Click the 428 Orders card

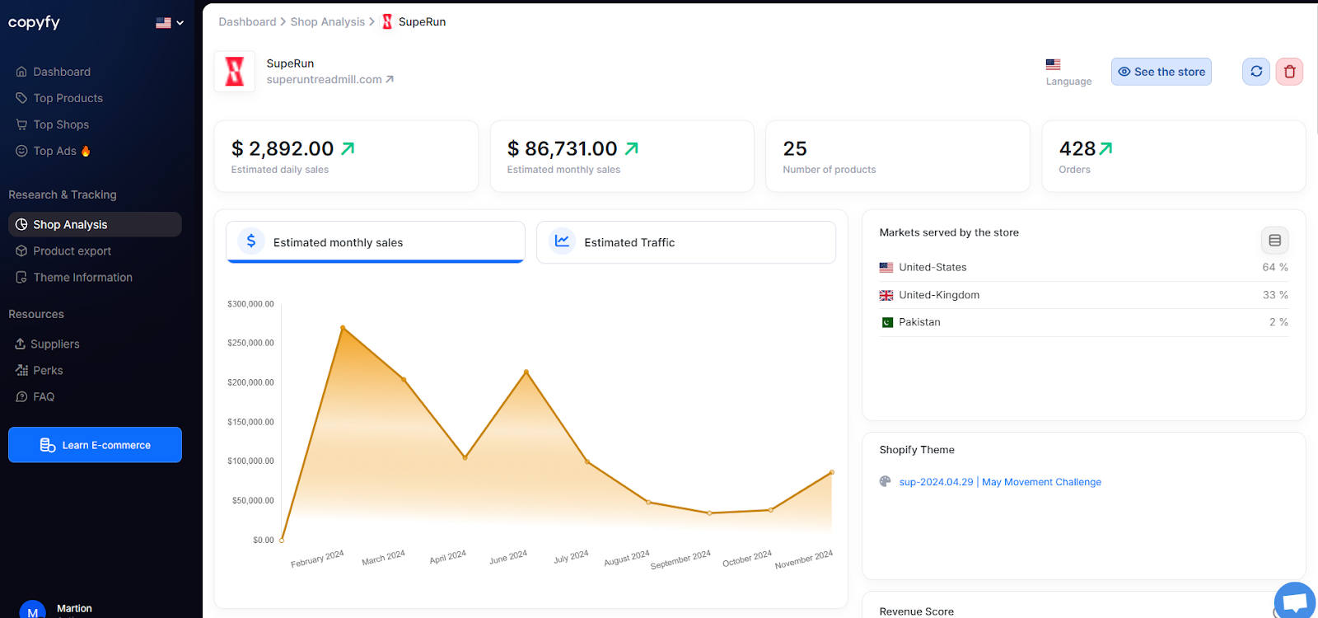coord(1174,157)
